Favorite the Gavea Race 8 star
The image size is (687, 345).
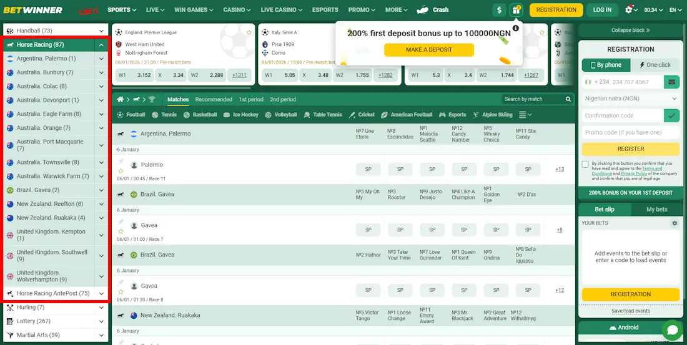(121, 291)
